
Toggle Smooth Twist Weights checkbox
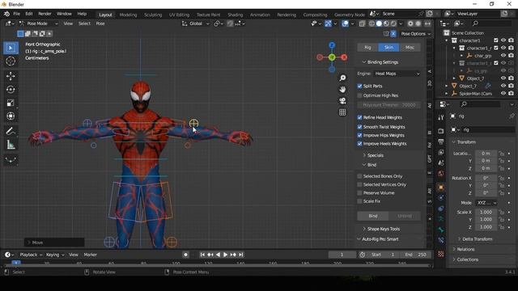[x=359, y=127]
